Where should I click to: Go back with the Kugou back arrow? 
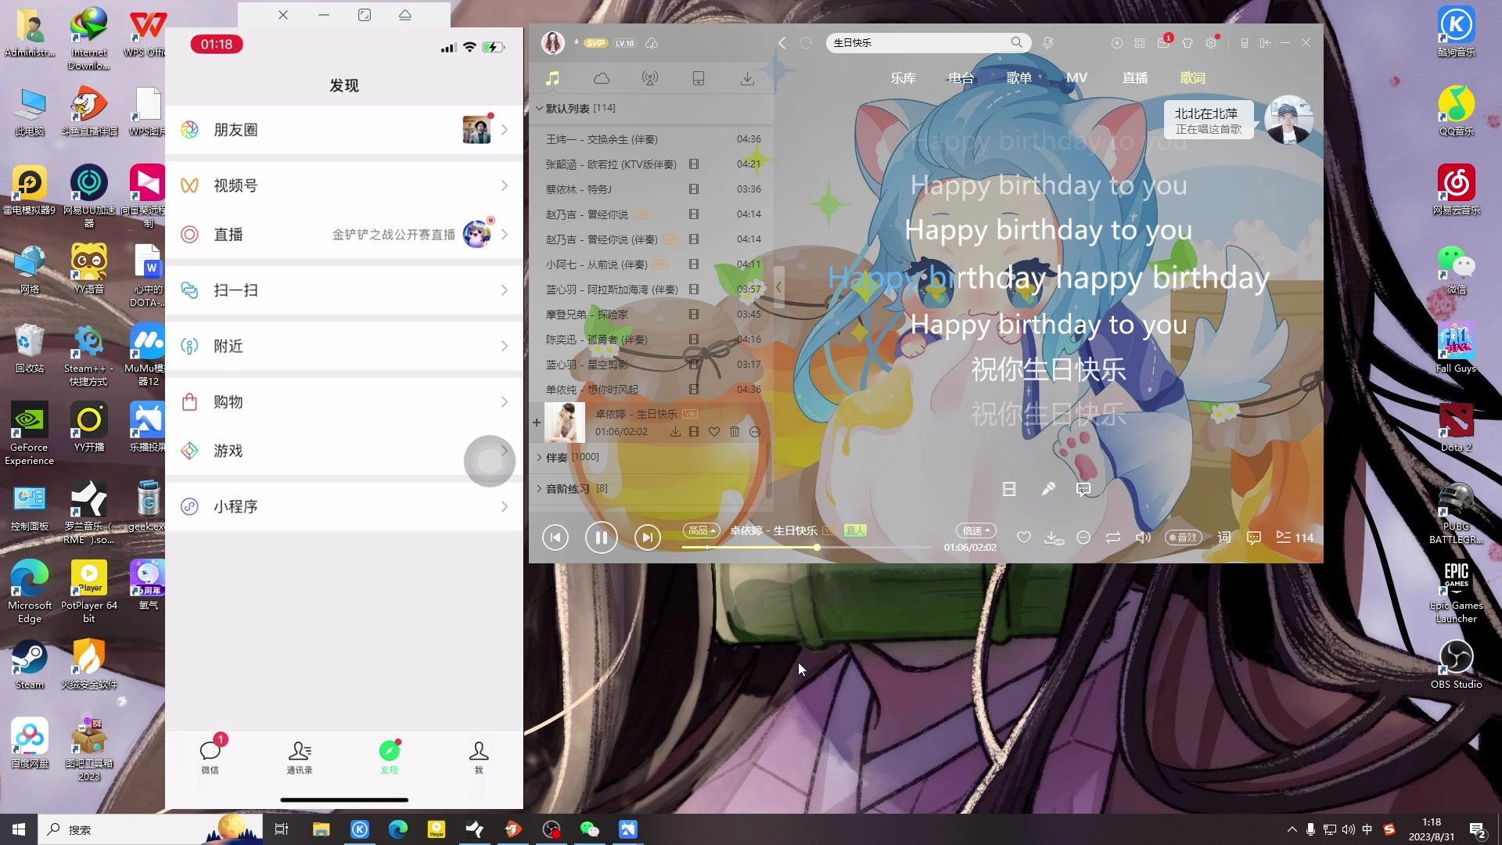click(782, 43)
